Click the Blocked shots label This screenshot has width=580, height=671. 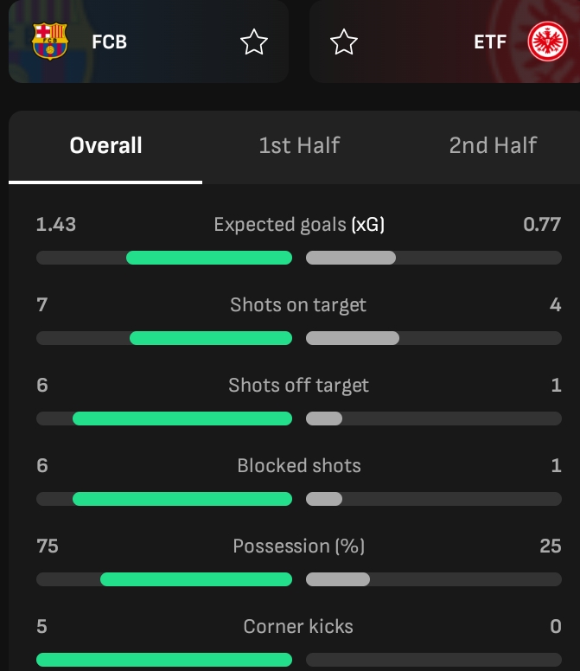(x=299, y=466)
